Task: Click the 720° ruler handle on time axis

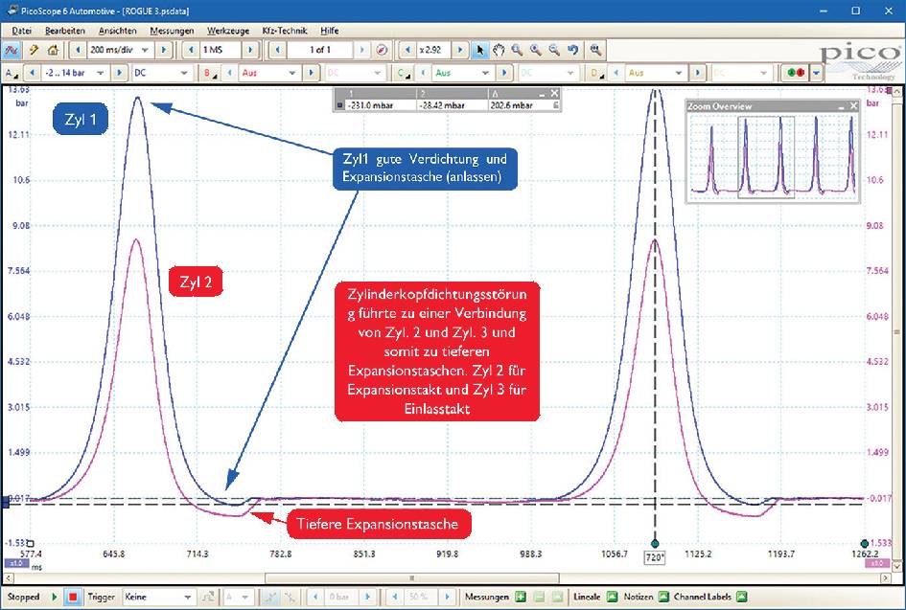Action: tap(655, 556)
